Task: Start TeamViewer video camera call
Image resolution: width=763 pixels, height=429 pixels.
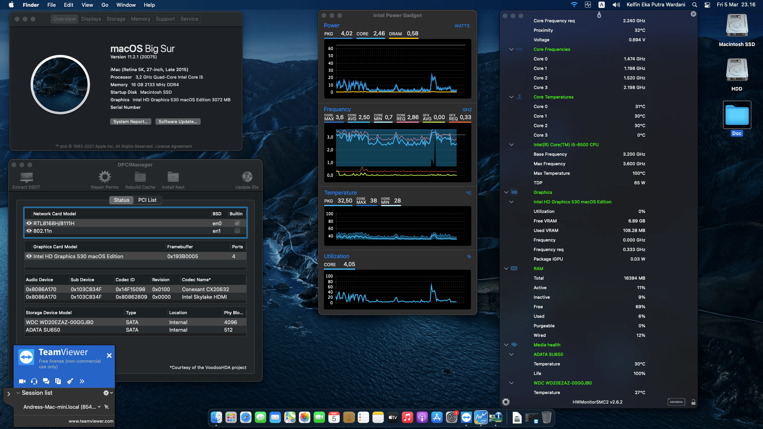Action: (22, 381)
